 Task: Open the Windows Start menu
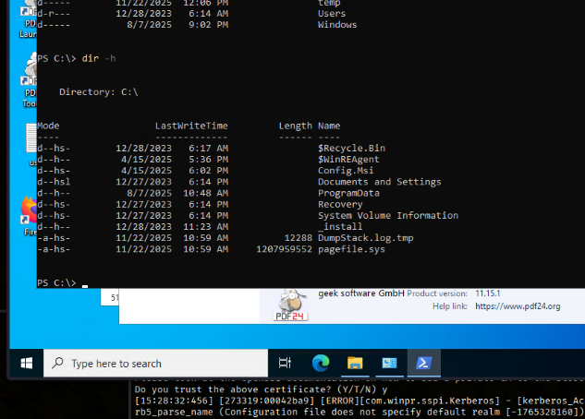click(27, 363)
